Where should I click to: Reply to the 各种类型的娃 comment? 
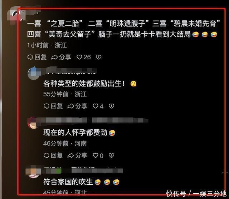point(53,106)
